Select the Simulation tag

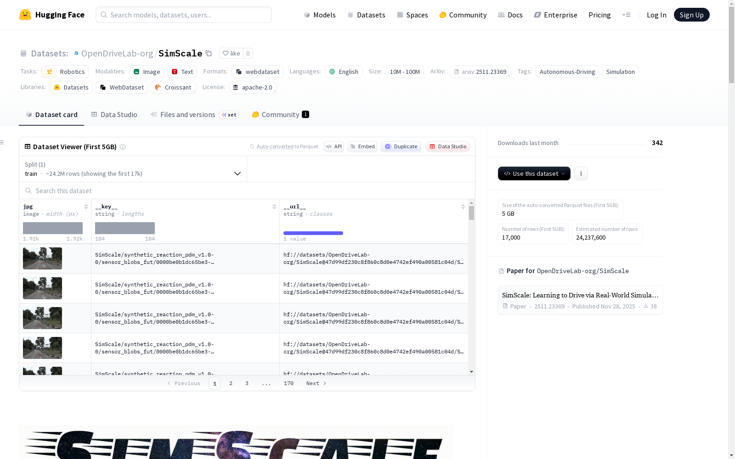[620, 72]
